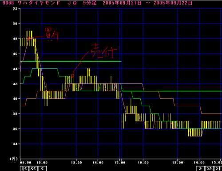Click the 40 price axis label
Image resolution: width=222 pixels, height=171 pixels.
coord(15,99)
